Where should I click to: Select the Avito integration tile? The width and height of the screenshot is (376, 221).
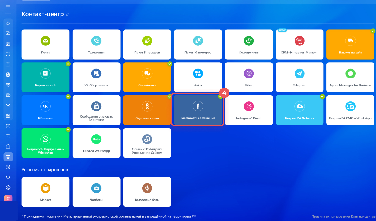tap(198, 77)
